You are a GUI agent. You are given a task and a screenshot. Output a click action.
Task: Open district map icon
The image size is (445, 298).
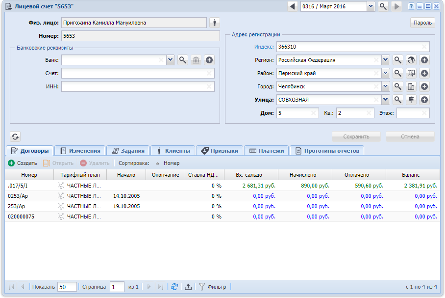[411, 73]
